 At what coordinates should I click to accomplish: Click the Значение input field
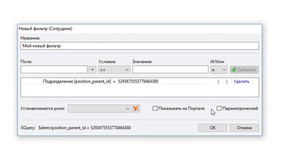point(170,69)
